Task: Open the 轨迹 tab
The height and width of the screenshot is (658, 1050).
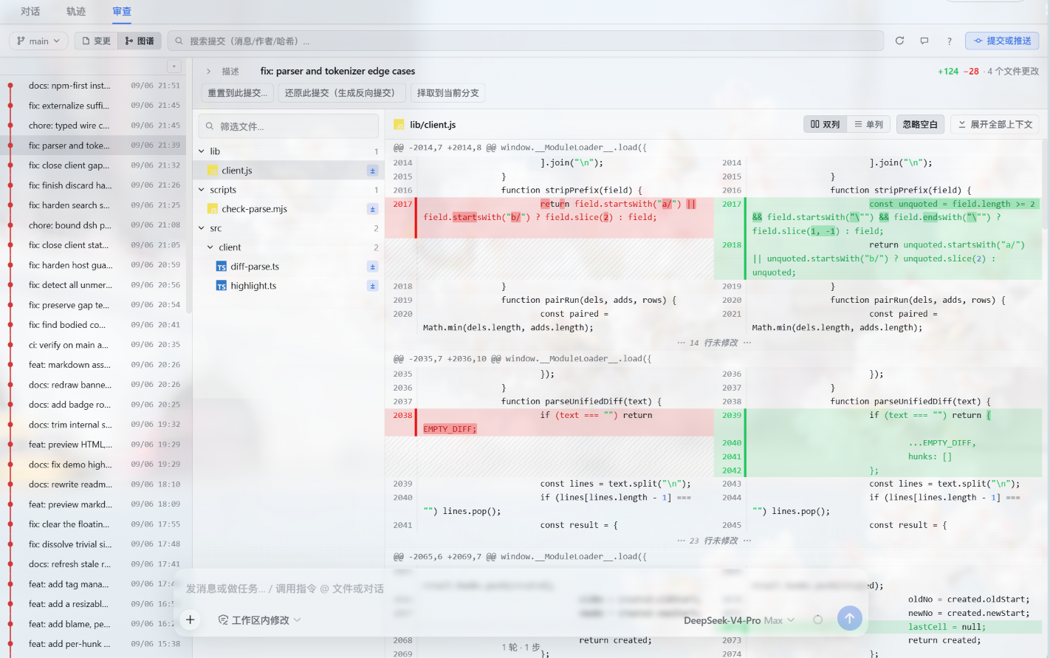Action: tap(76, 11)
